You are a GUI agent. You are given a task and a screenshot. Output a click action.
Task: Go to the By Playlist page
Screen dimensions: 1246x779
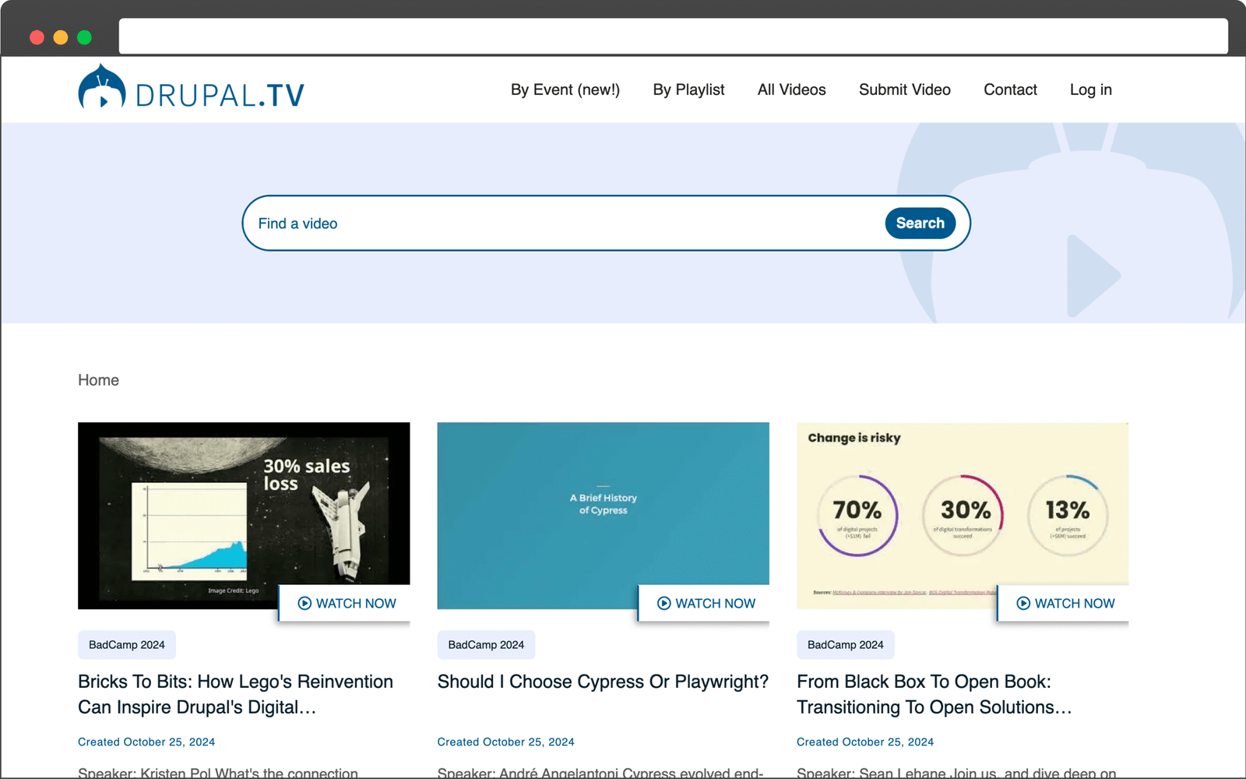(688, 90)
